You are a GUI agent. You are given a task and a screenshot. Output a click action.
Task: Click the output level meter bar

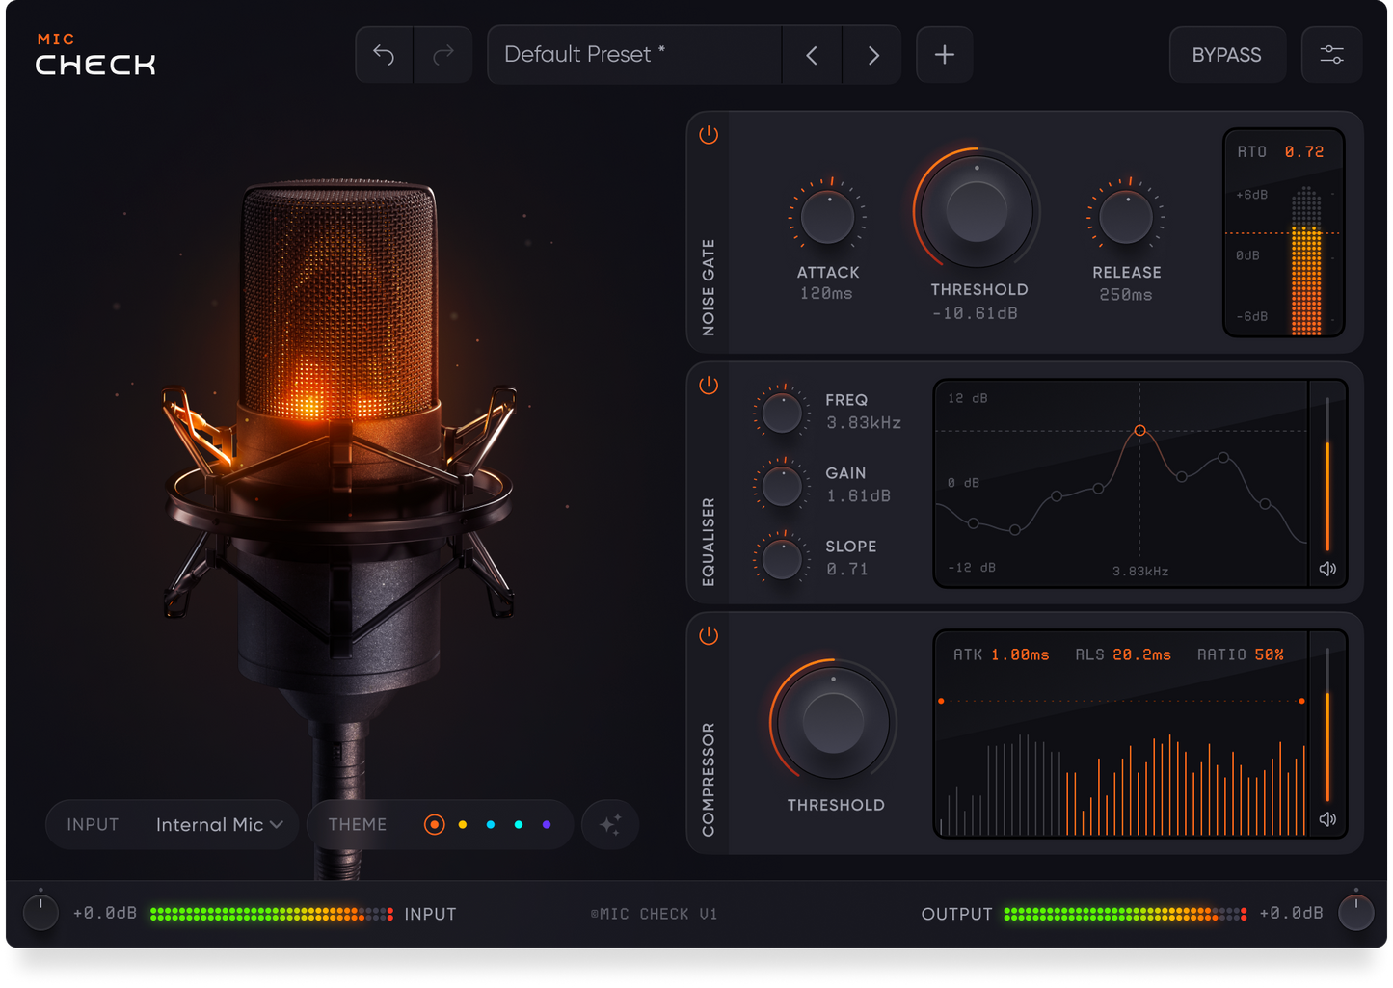pyautogui.click(x=1125, y=914)
